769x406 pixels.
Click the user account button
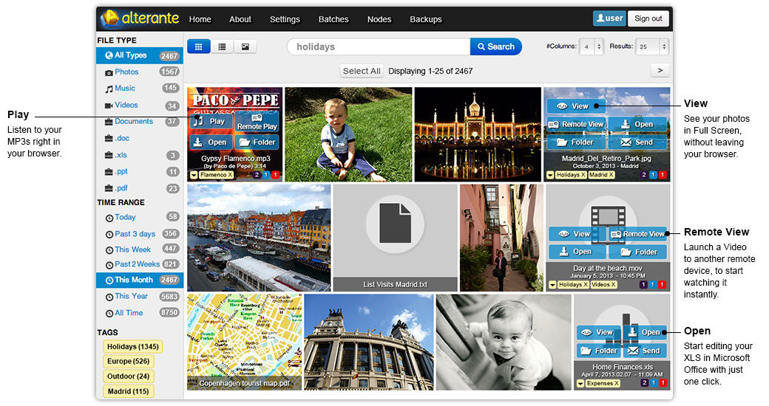[x=609, y=18]
